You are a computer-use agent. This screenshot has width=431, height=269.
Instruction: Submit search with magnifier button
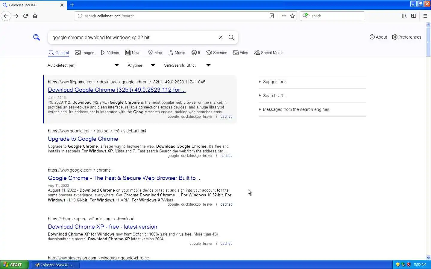pyautogui.click(x=231, y=37)
